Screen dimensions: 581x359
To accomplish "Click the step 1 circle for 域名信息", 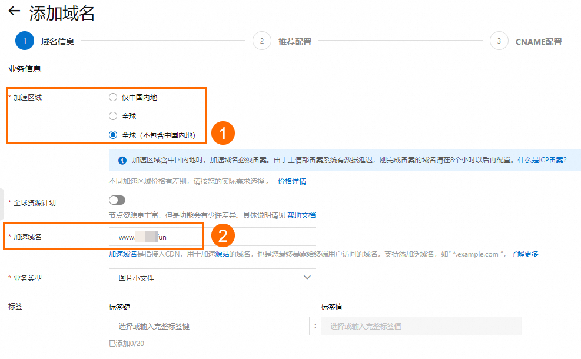I will pyautogui.click(x=24, y=41).
